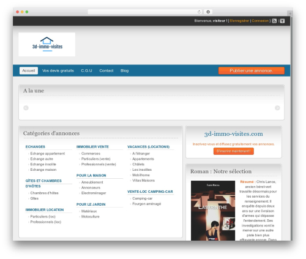Click the Connexion link

coord(260,21)
